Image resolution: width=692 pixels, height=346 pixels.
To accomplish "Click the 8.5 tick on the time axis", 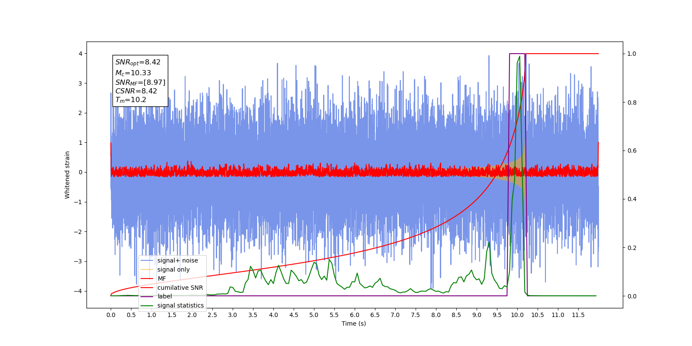I will click(x=456, y=315).
